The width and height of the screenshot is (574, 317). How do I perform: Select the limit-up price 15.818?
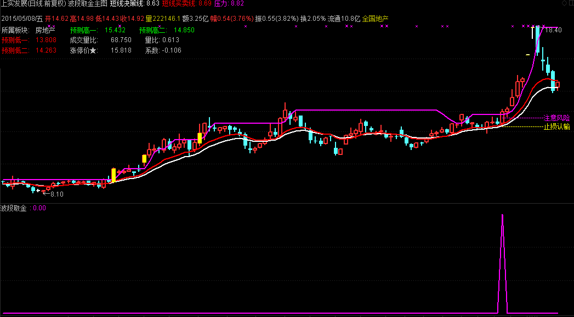click(x=121, y=50)
